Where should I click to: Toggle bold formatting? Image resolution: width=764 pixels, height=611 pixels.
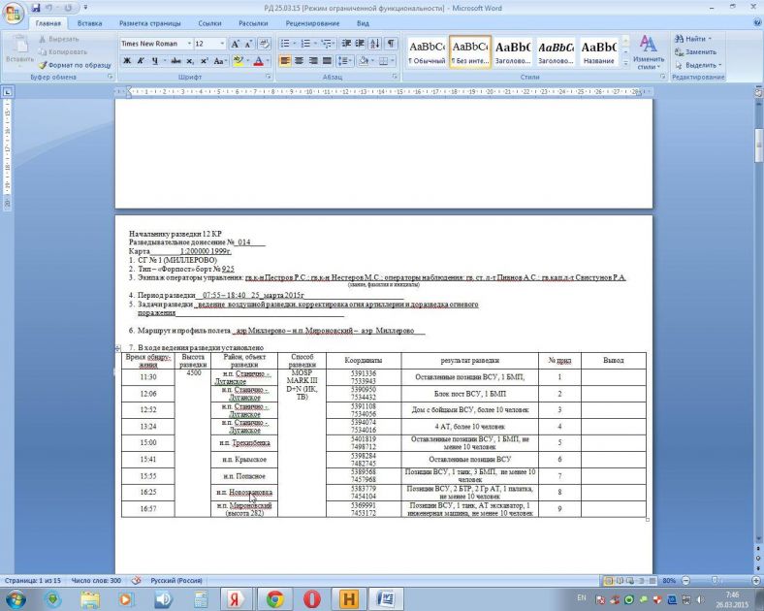tap(126, 60)
